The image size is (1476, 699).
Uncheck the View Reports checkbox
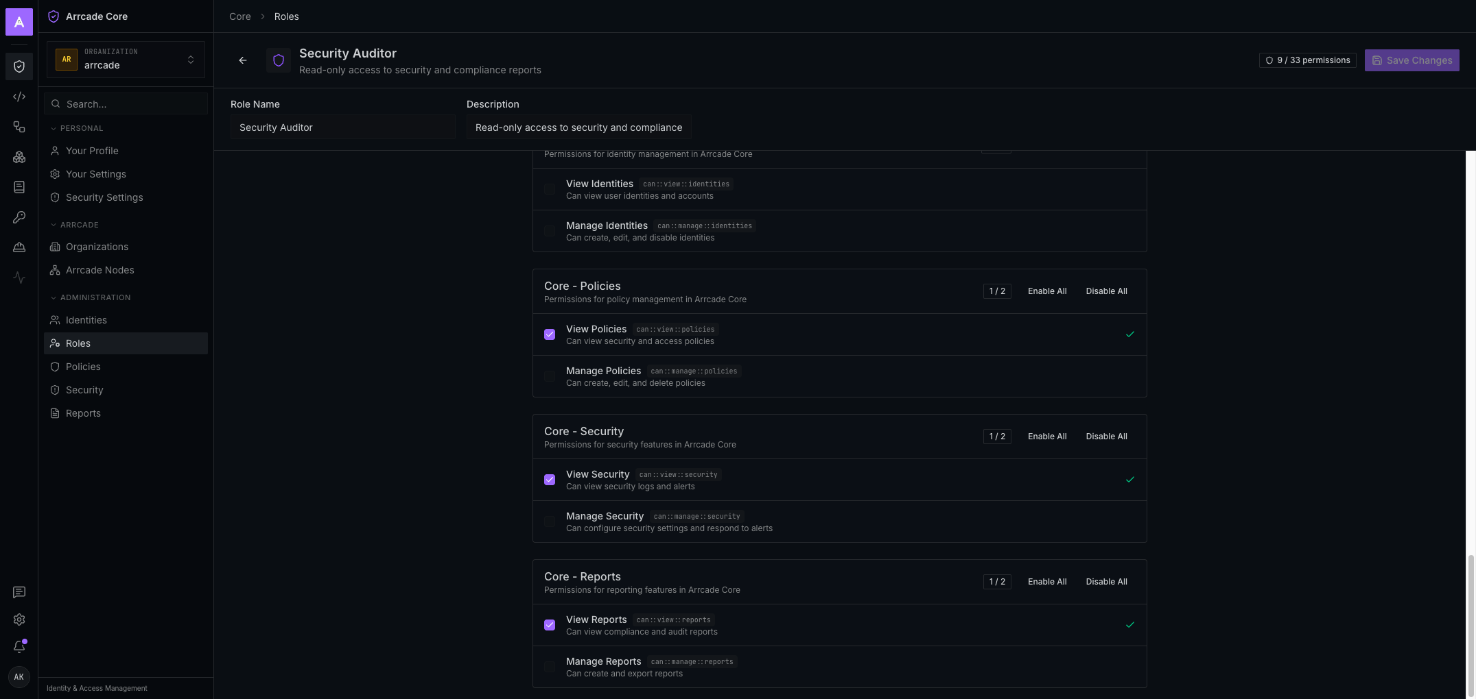550,625
